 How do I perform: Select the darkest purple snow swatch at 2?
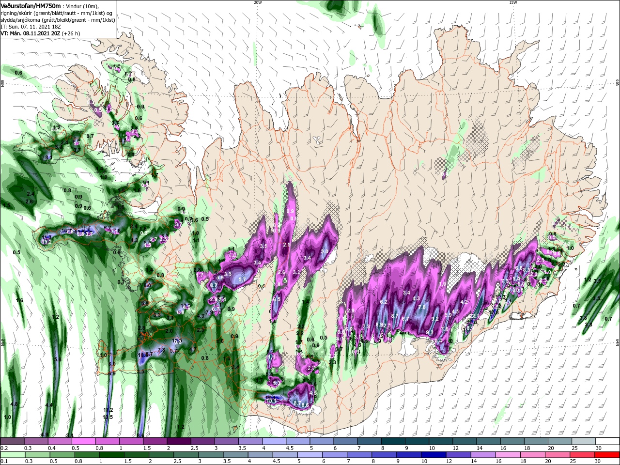[x=179, y=441]
